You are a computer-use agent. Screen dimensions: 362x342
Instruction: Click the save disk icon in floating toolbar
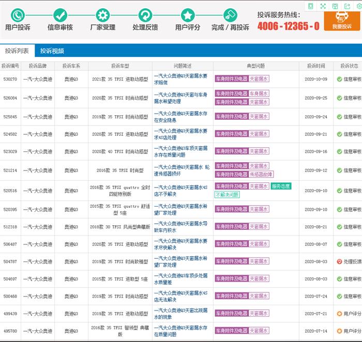pyautogui.click(x=335, y=6)
